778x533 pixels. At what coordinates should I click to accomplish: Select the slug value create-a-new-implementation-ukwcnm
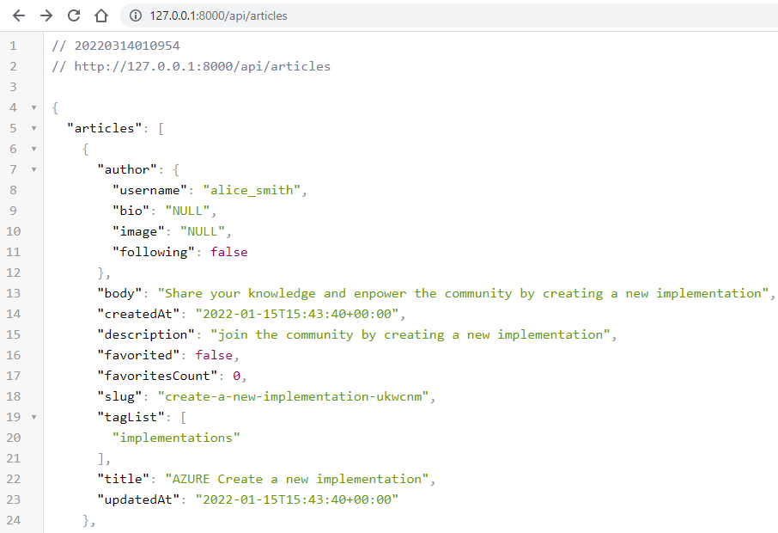(x=293, y=396)
